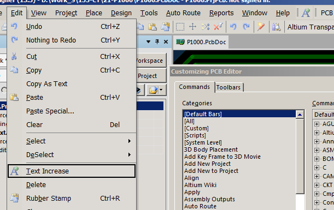Expand the CKT tree node
This screenshot has height=210, width=334.
[317, 185]
